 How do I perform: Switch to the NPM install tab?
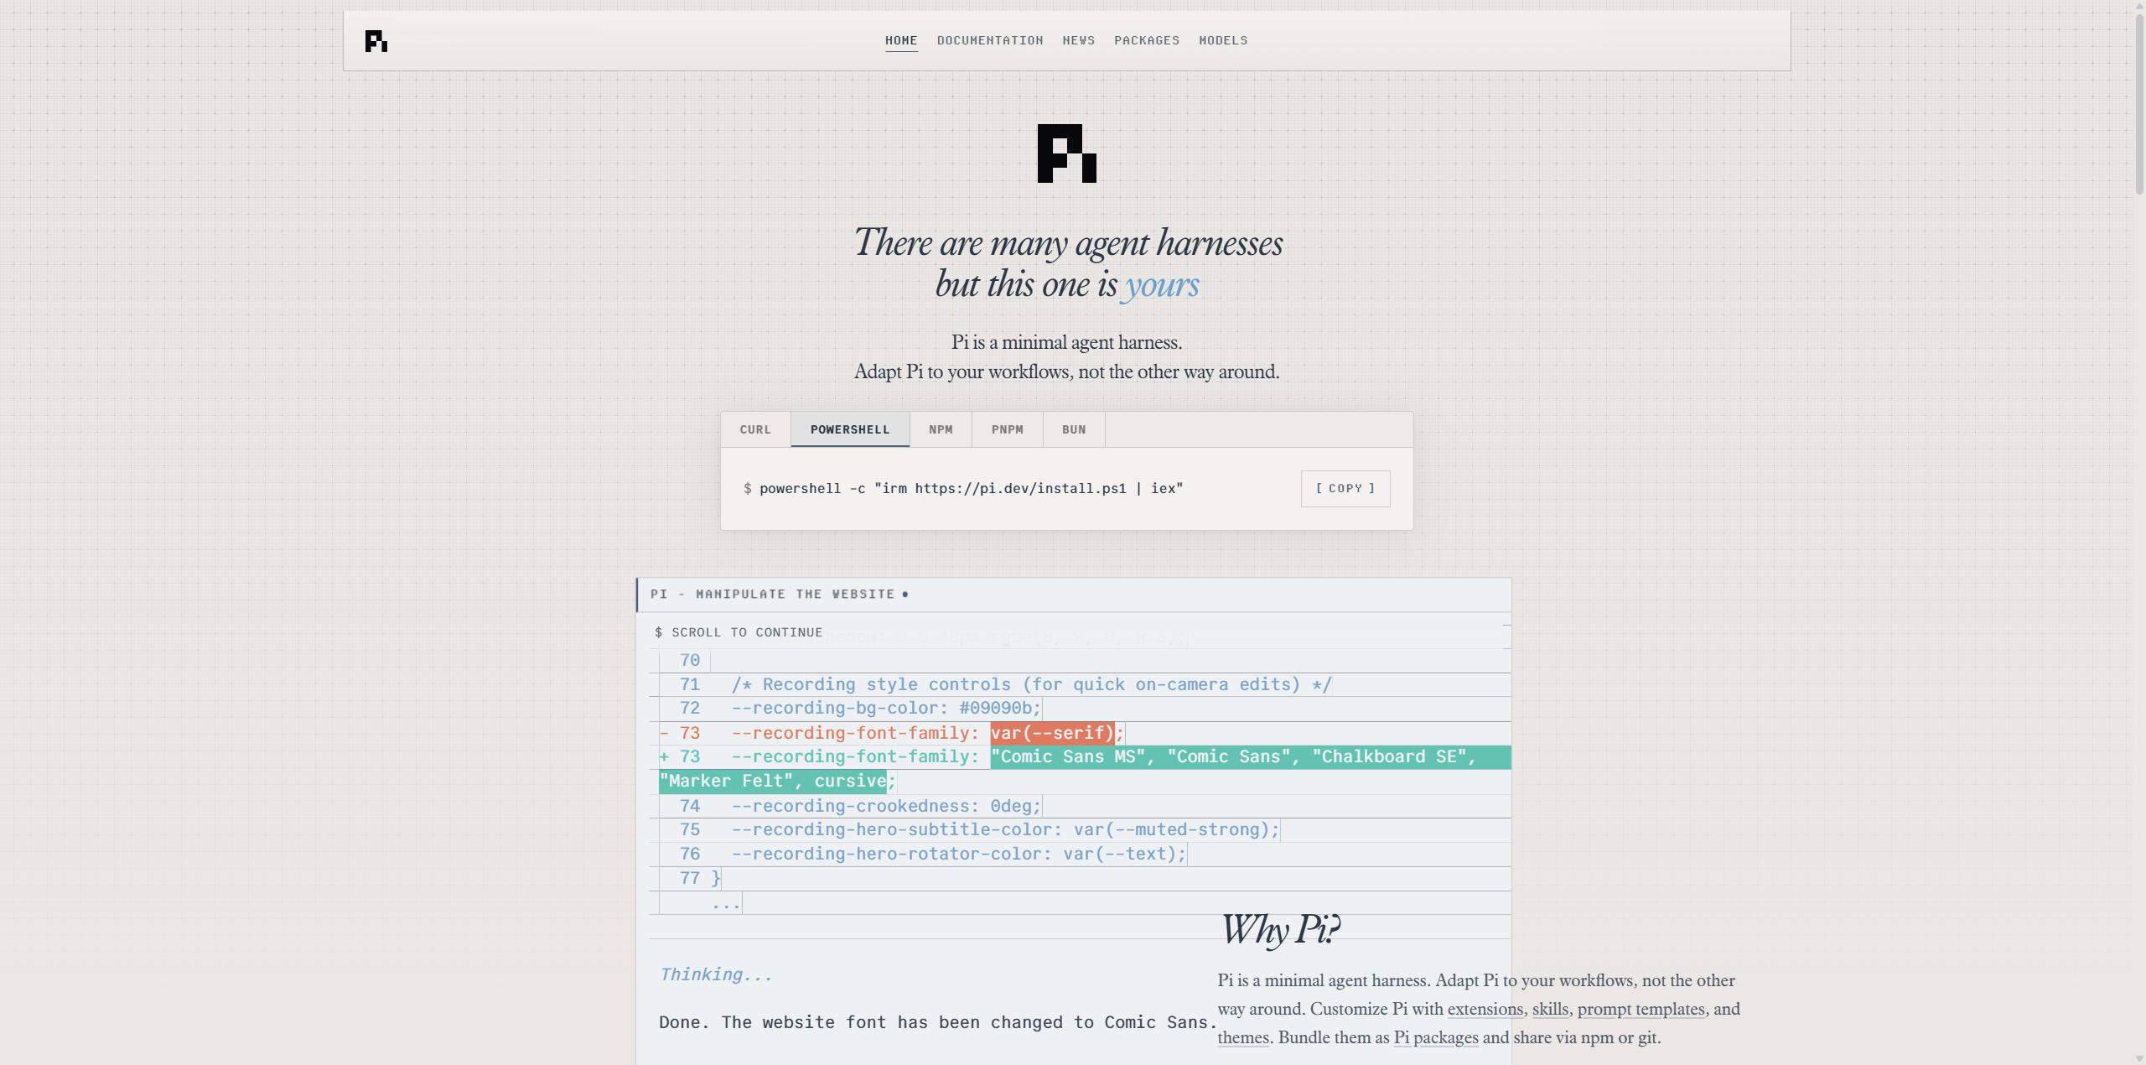pos(941,429)
